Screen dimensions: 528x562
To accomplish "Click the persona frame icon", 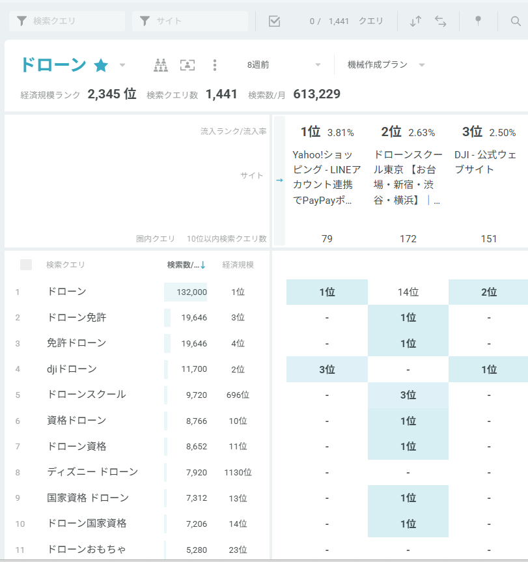I will coord(188,65).
